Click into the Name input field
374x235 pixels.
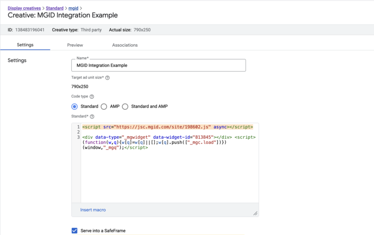(158, 66)
